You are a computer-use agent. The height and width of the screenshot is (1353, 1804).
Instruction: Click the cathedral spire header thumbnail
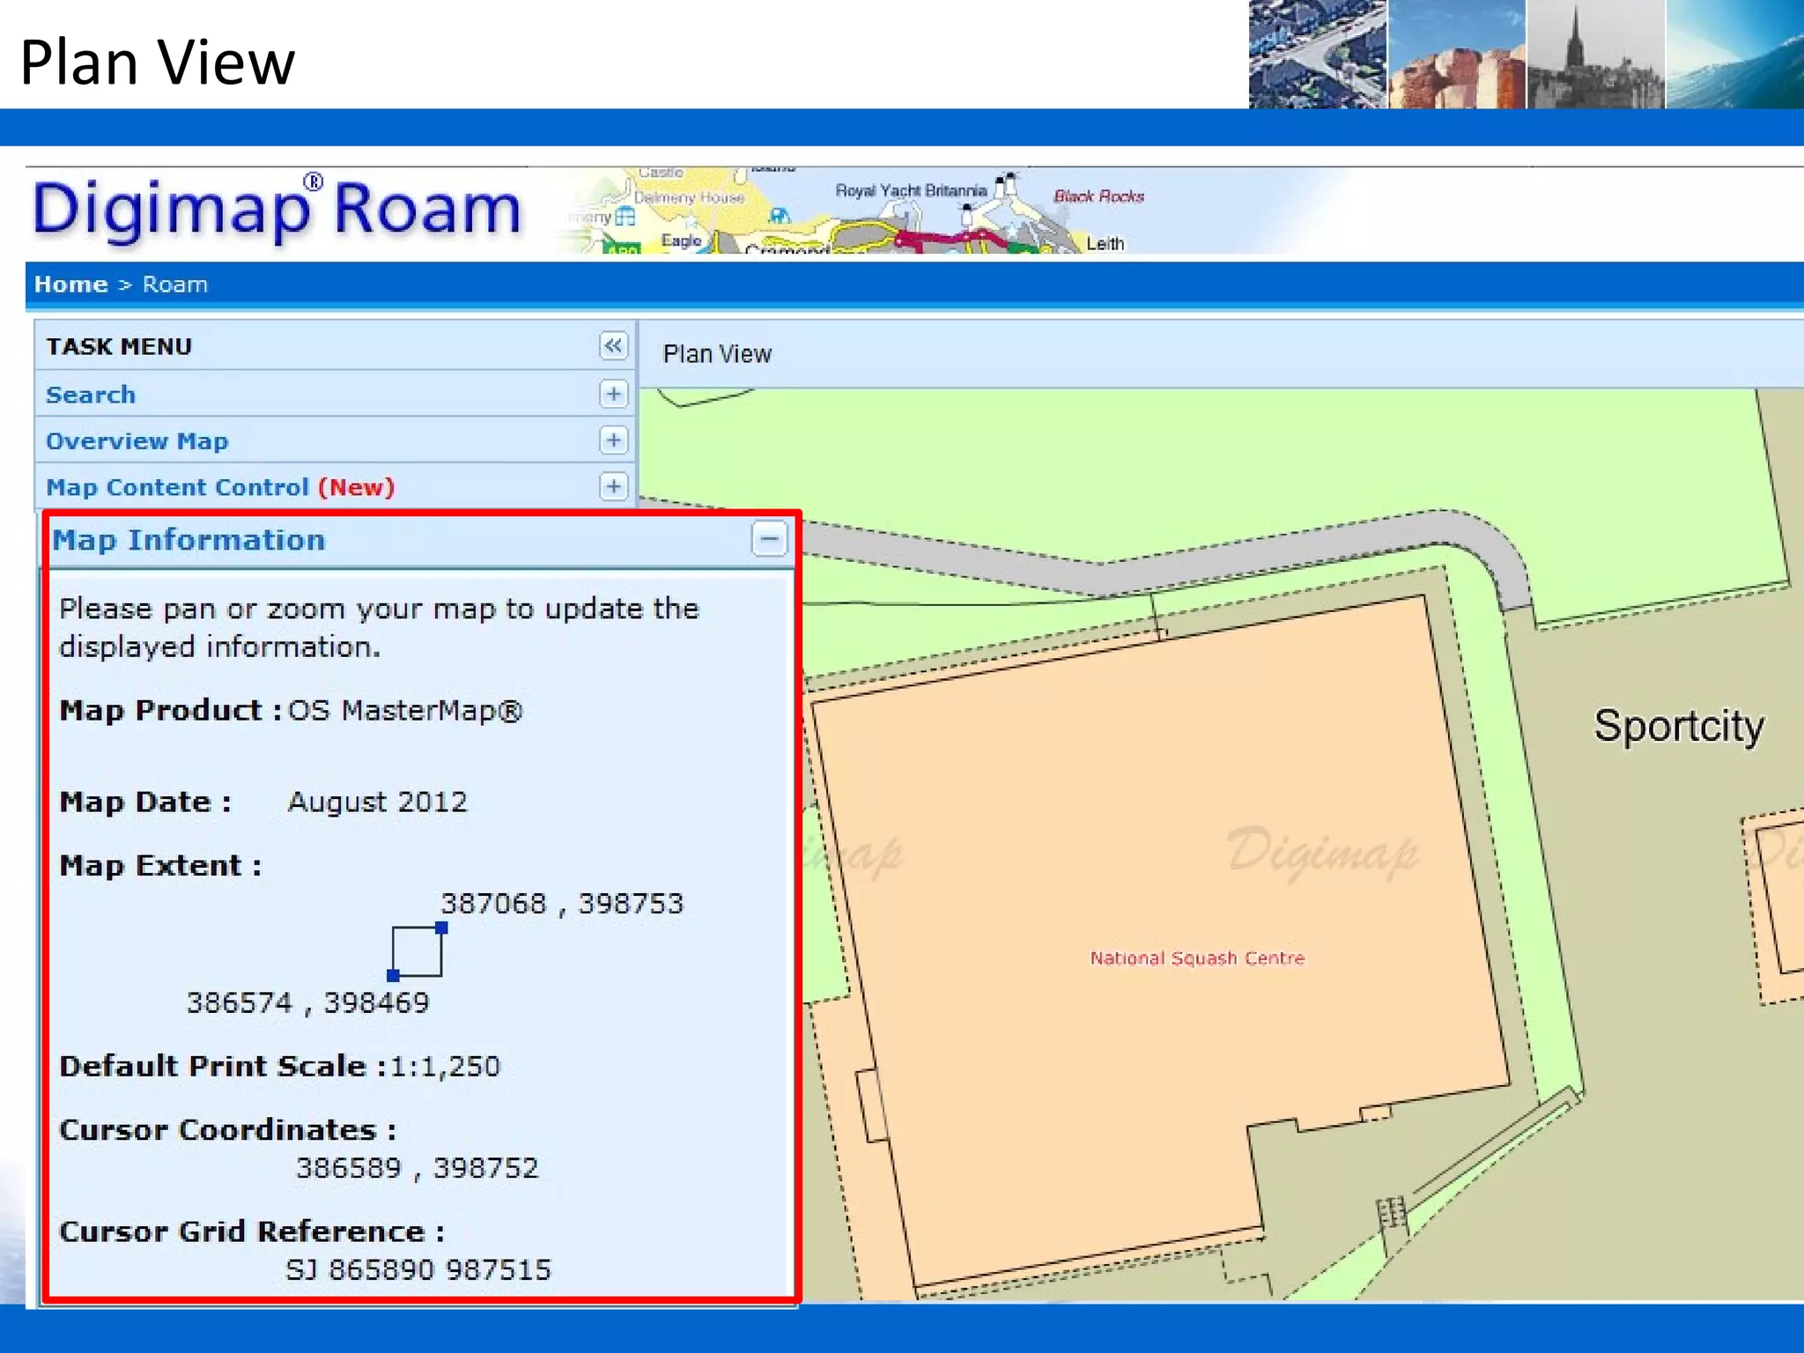[x=1595, y=55]
